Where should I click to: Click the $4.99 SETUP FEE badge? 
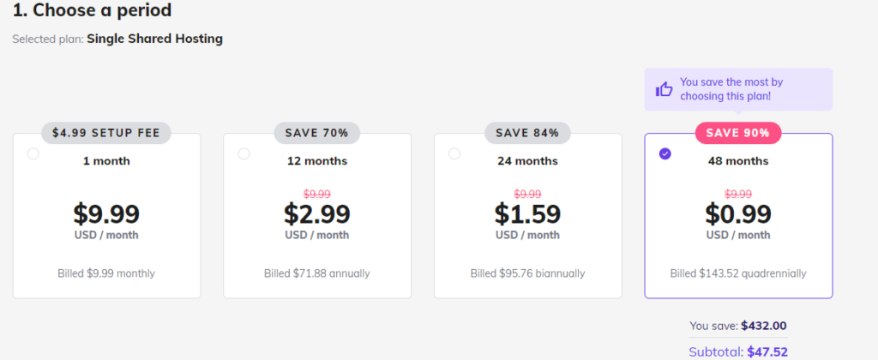click(106, 133)
